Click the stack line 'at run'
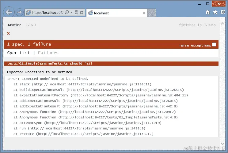228x153 pixels. 79,129
